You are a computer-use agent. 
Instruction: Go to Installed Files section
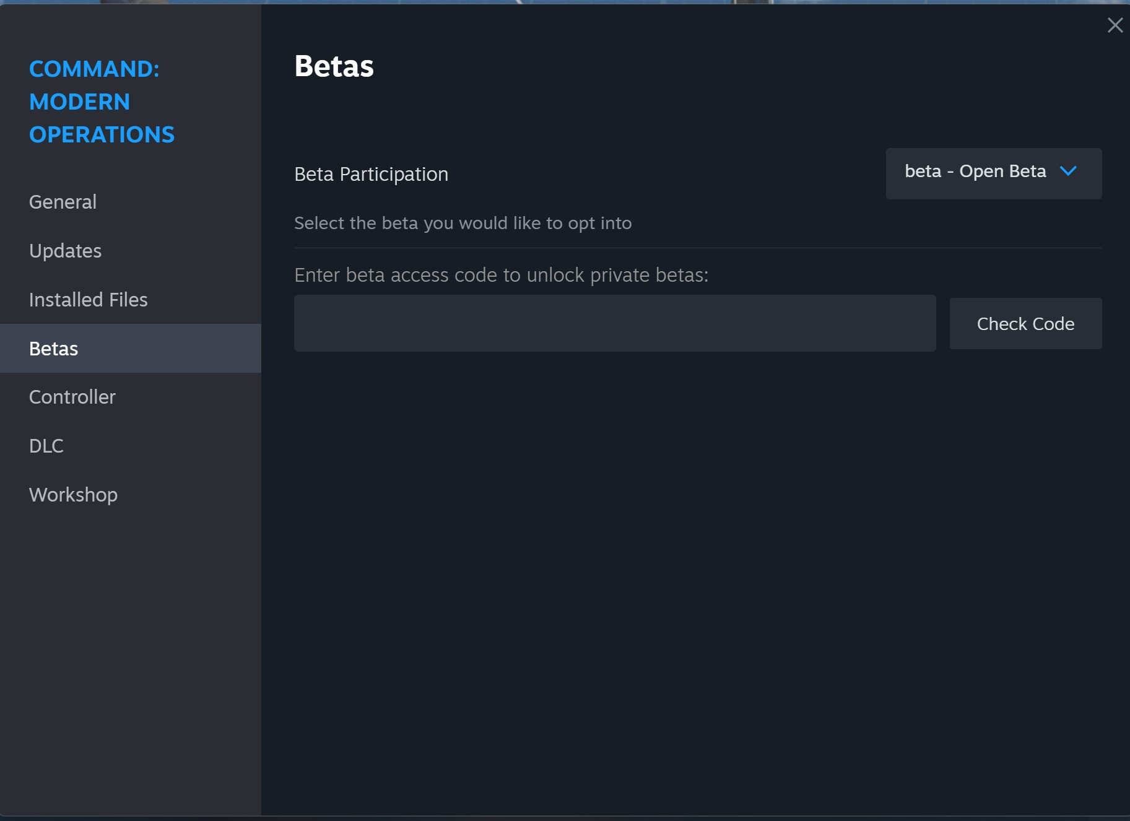click(131, 300)
